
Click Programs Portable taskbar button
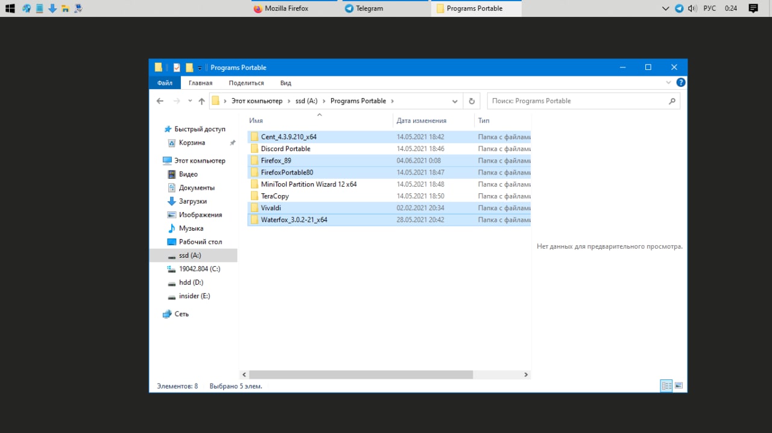pyautogui.click(x=476, y=8)
